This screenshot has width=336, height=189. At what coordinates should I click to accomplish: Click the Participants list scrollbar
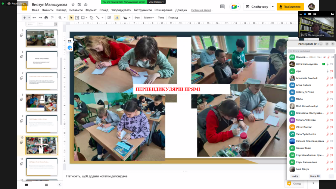point(335,66)
